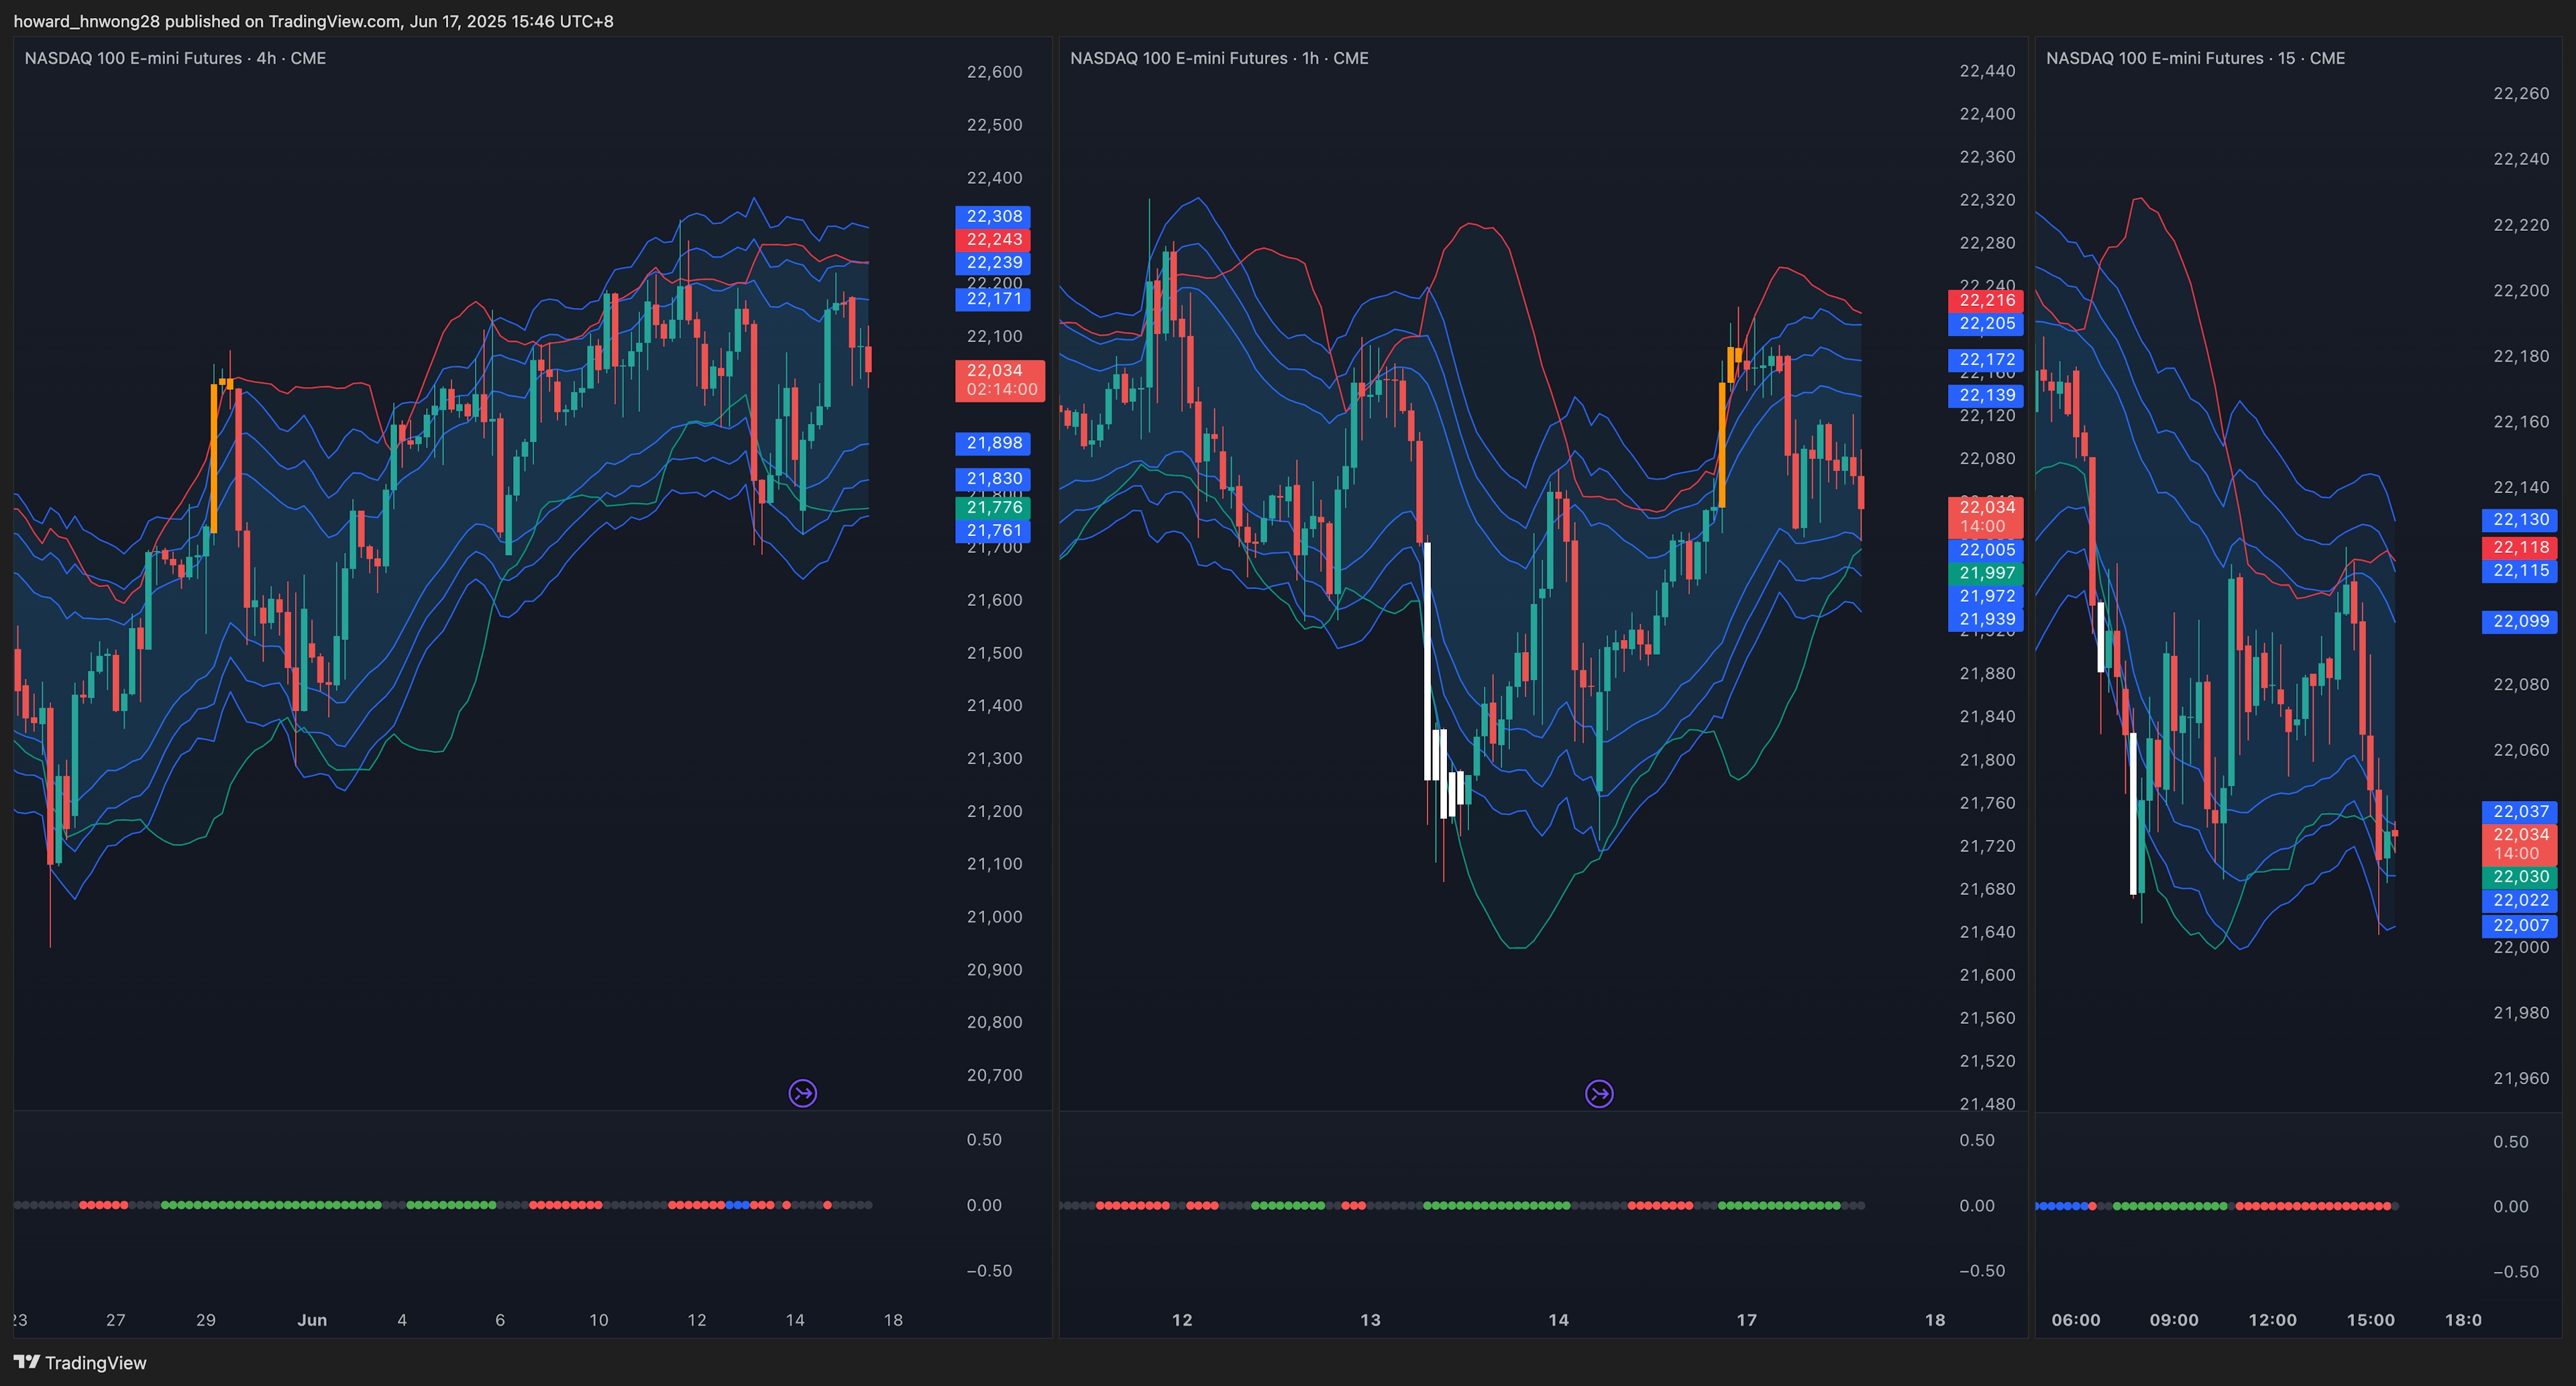
Task: Select the red 22,243 price label on 4h chart
Action: (993, 239)
